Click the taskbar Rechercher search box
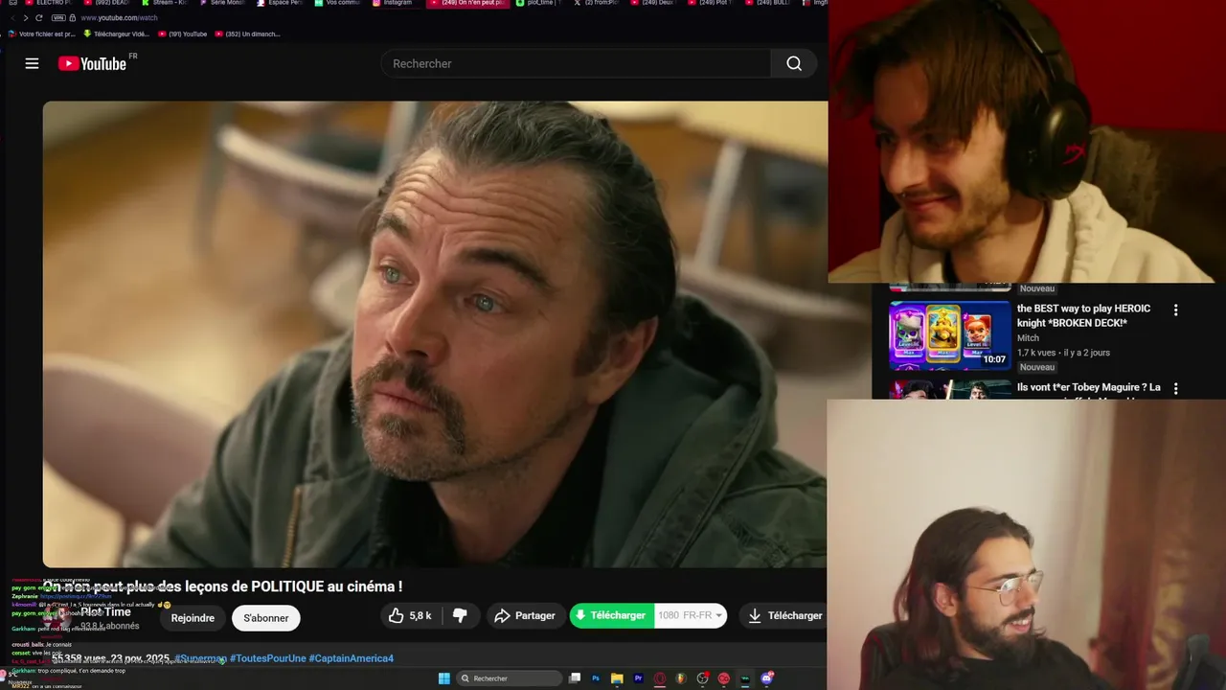The width and height of the screenshot is (1226, 690). pyautogui.click(x=510, y=678)
